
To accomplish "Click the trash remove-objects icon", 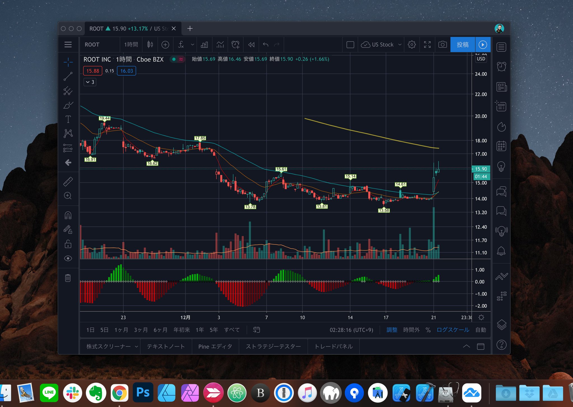I will click(68, 278).
